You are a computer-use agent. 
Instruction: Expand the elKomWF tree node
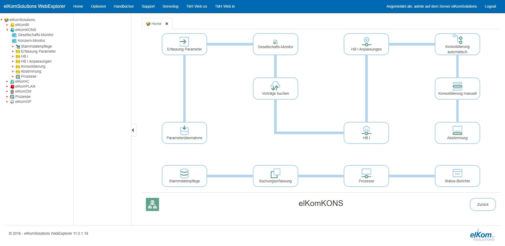click(x=7, y=102)
